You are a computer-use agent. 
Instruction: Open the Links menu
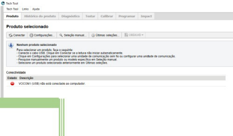pos(25,9)
